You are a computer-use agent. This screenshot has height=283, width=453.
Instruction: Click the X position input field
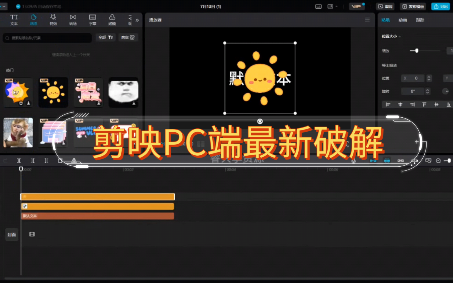[413, 78]
